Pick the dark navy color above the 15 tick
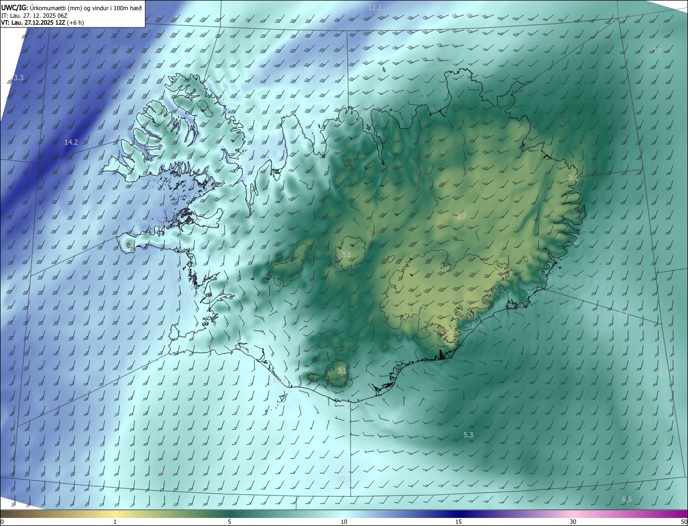This screenshot has width=688, height=526. [458, 514]
